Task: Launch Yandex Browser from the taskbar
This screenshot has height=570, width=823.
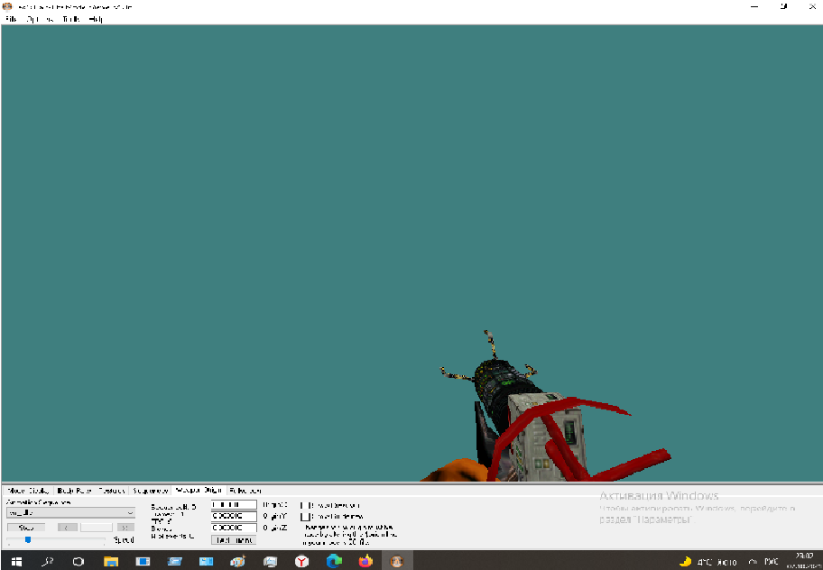Action: pyautogui.click(x=301, y=561)
